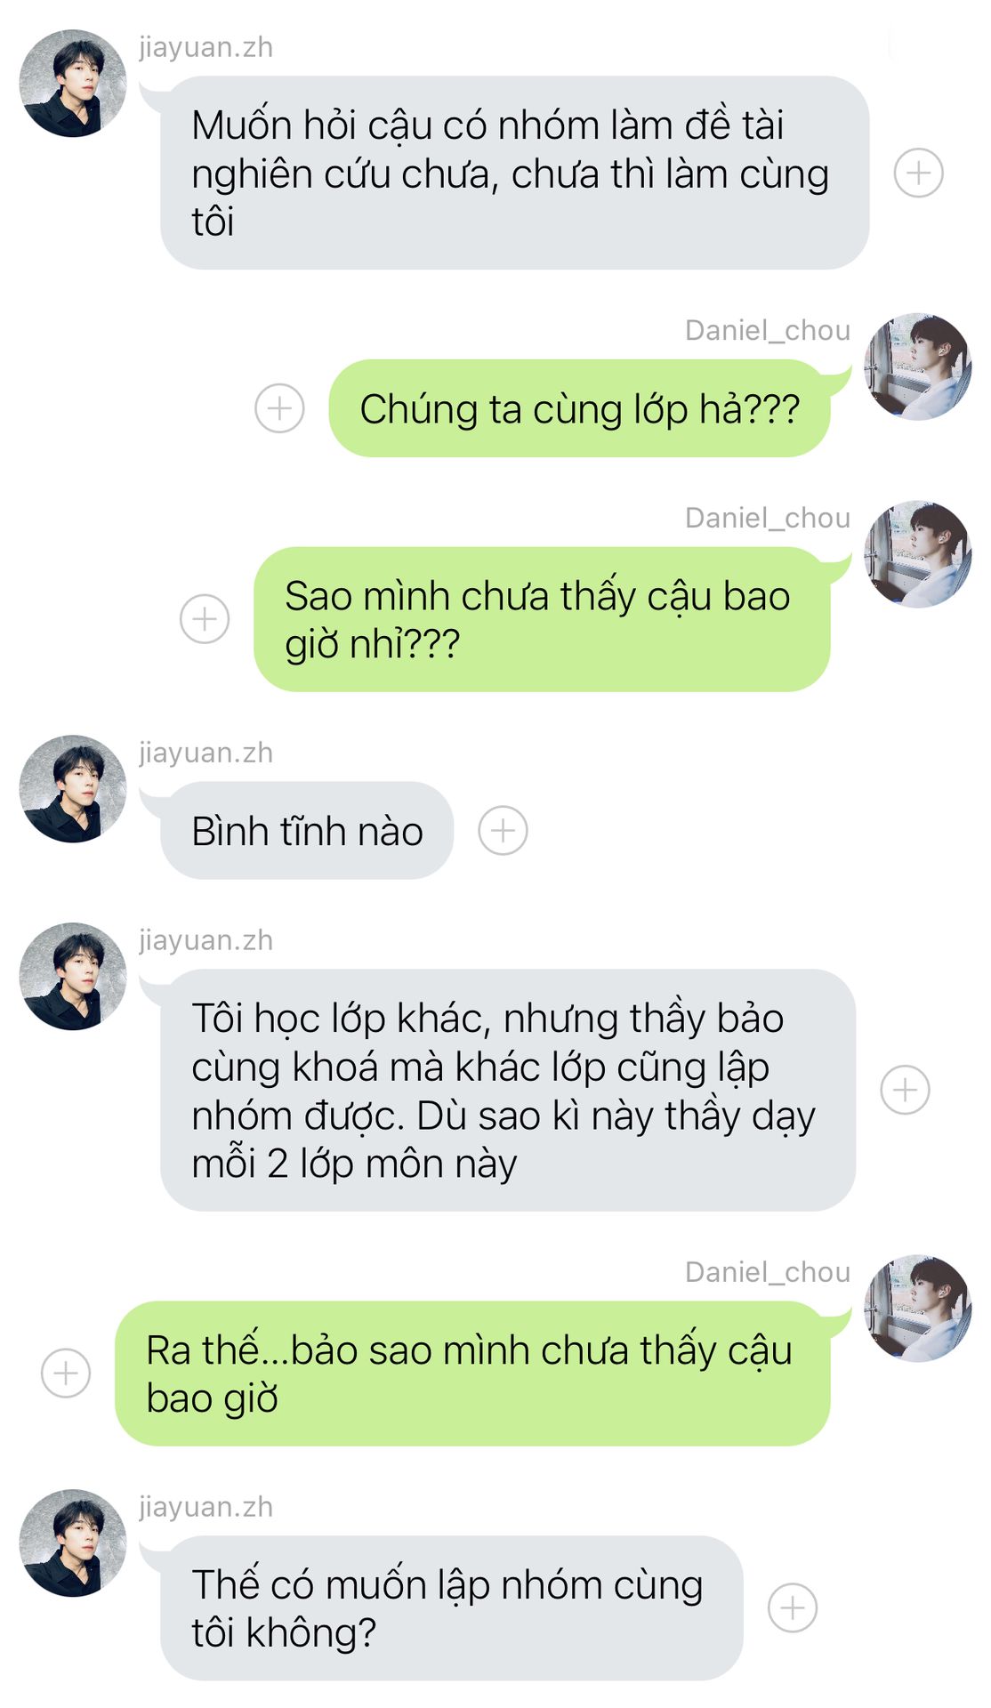The image size is (991, 1708).
Task: Select the "Tôi học lớp khác" message bubble
Action: click(508, 1090)
